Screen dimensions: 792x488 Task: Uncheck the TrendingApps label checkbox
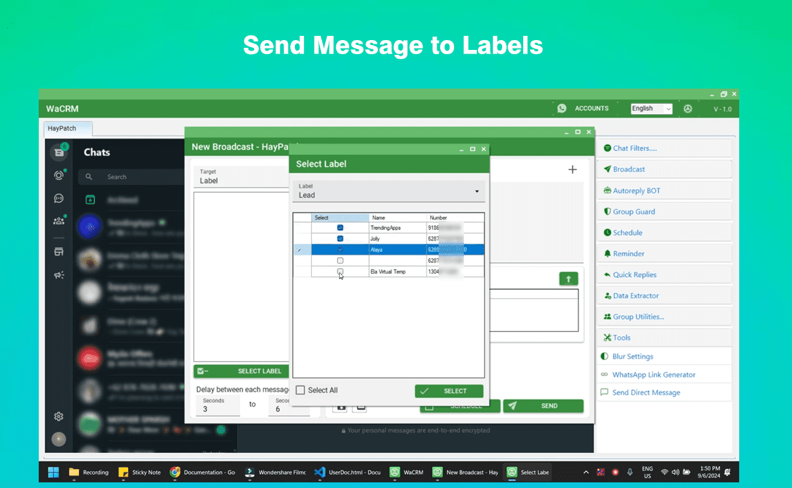coord(340,226)
